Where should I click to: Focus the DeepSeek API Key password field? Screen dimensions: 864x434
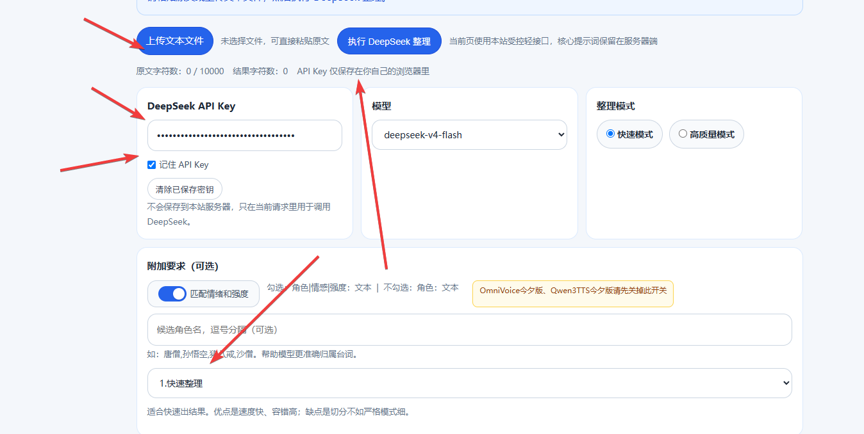coord(245,136)
